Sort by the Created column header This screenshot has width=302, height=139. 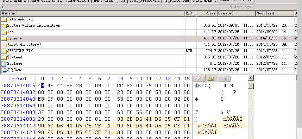pyautogui.click(x=237, y=13)
